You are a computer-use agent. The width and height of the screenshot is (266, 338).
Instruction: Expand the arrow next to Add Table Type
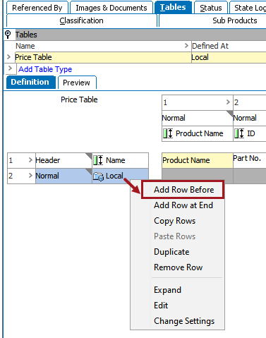pos(10,68)
